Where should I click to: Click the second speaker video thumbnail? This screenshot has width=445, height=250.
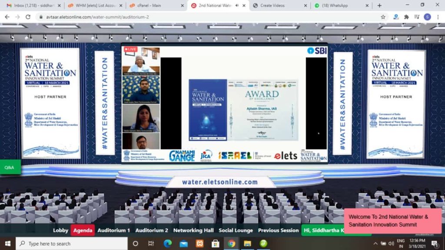[141, 90]
